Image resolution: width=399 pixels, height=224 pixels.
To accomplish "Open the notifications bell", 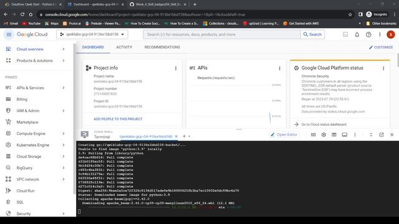I will [x=357, y=34].
